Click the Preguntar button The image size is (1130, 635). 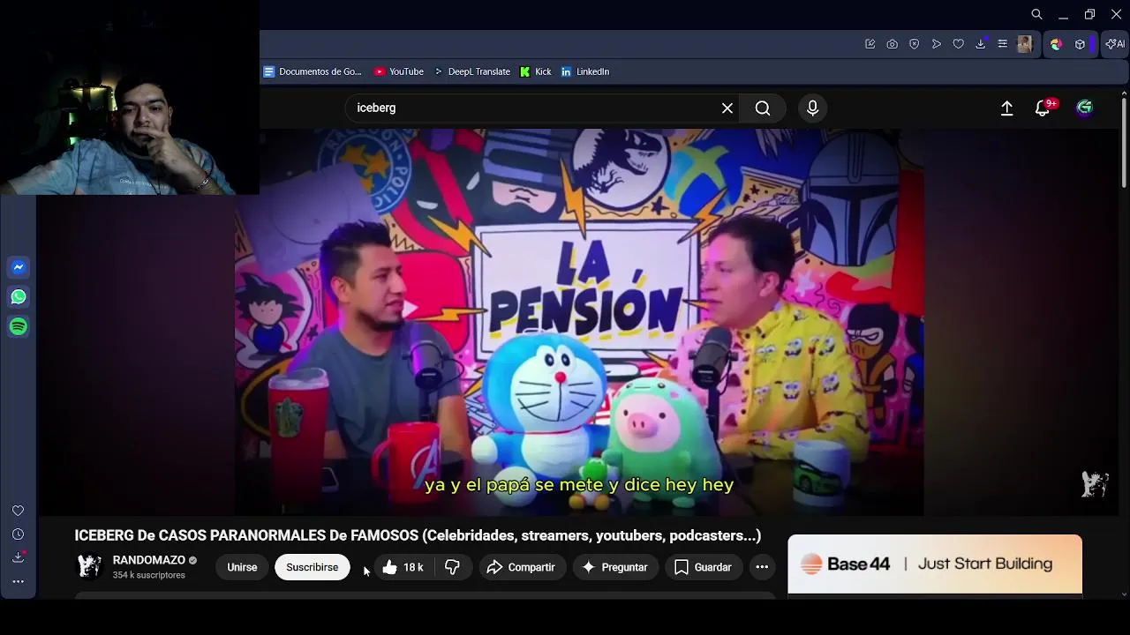coord(615,567)
